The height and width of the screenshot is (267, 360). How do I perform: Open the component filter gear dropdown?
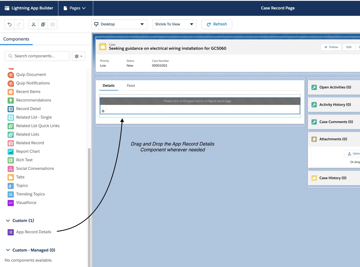[79, 56]
